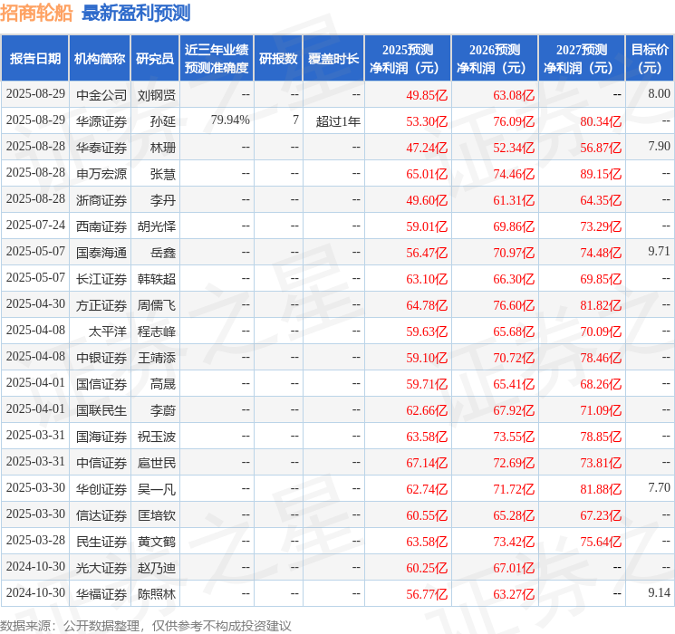Viewport: 675px width, 634px height.
Task: Select analyst 陈照林 cell
Action: point(156,593)
